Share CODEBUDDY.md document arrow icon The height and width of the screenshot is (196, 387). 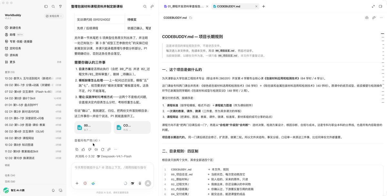coord(374,18)
